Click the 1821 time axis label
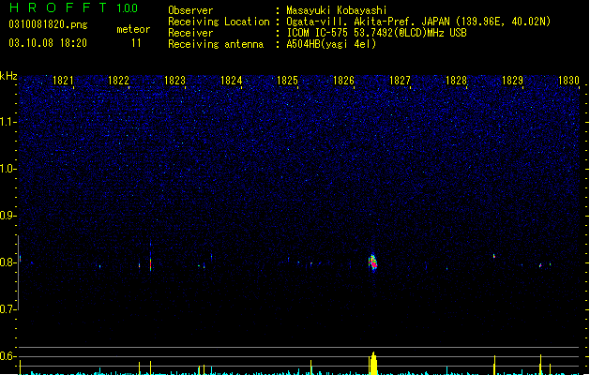The height and width of the screenshot is (375, 590). tap(63, 81)
